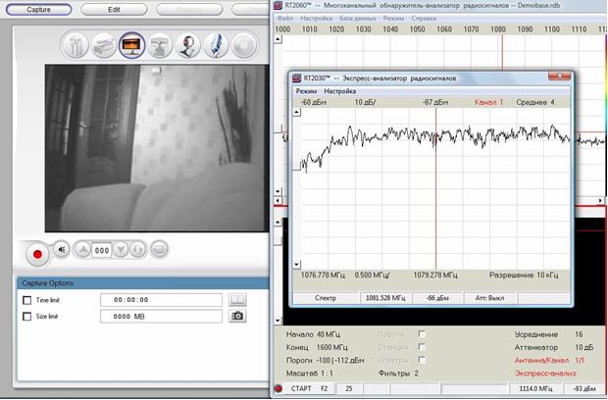
Task: Click the -83 дБм status bar field
Action: point(584,388)
